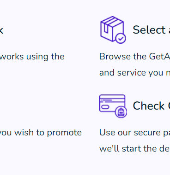
Task: Click the word 'service' in second line
Action: click(131, 73)
